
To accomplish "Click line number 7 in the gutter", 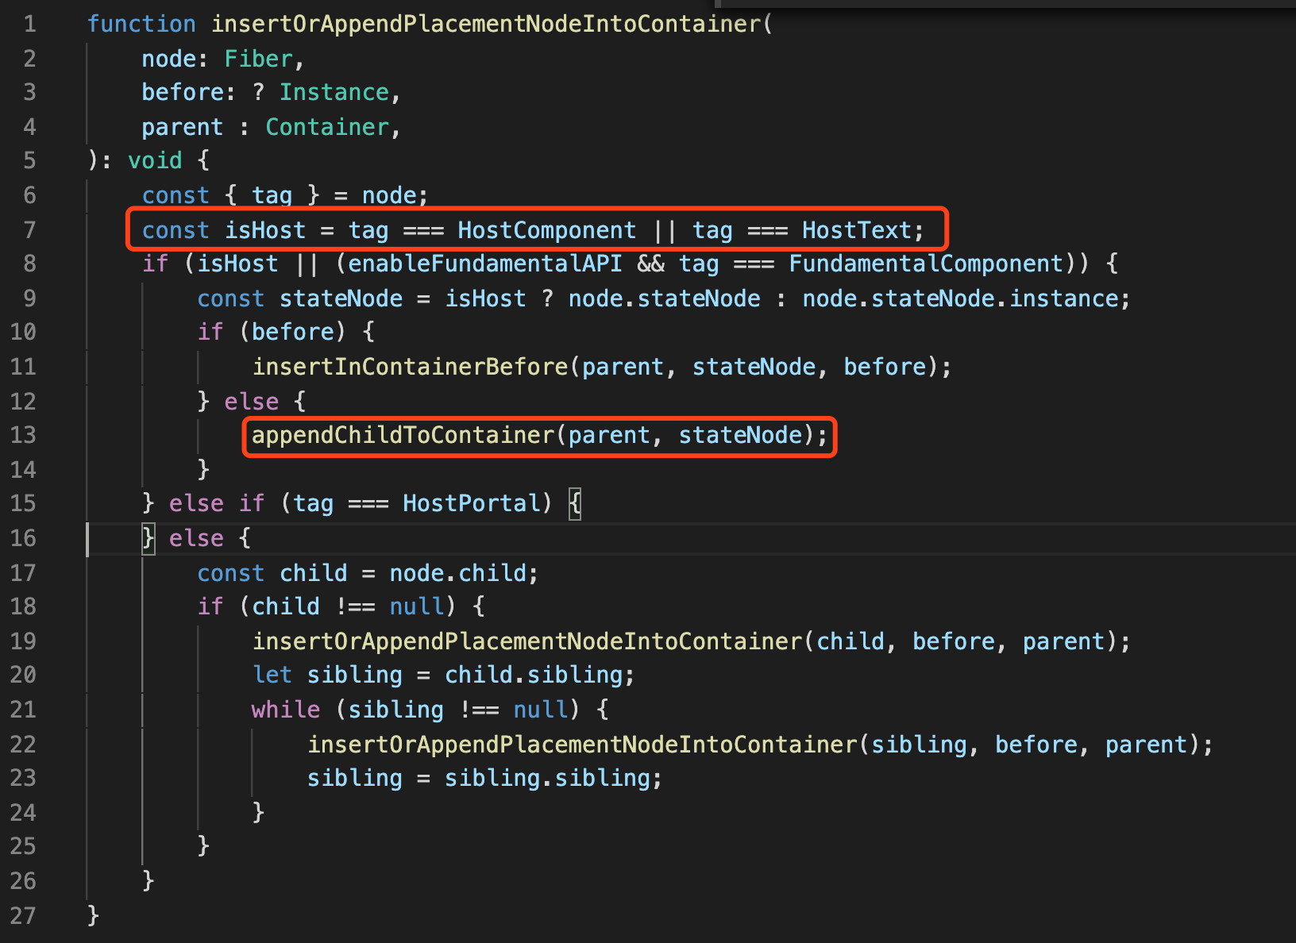I will (29, 230).
